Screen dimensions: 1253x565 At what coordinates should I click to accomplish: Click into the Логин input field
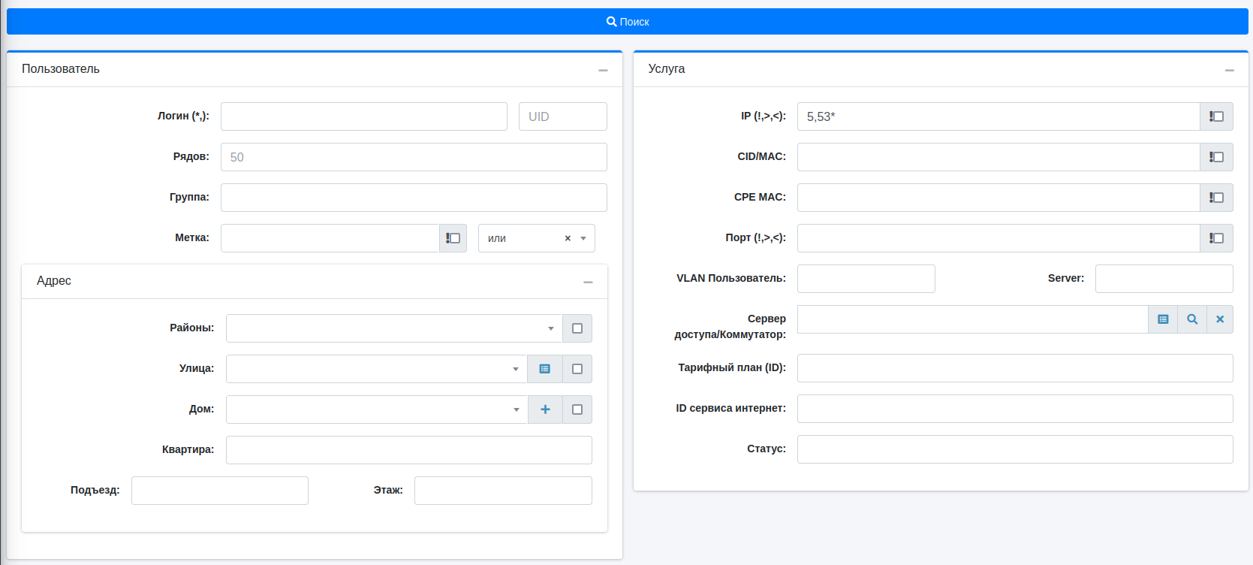point(363,116)
